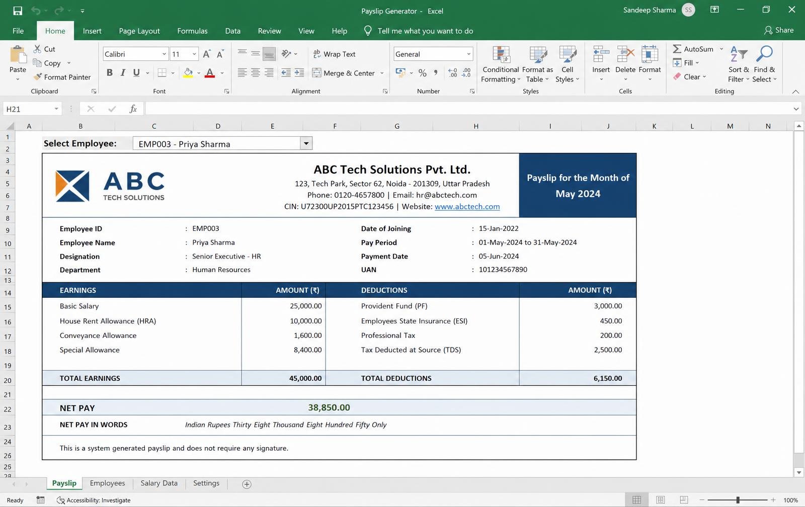Click the Increase Decimal icon
The image size is (805, 507).
tap(452, 73)
